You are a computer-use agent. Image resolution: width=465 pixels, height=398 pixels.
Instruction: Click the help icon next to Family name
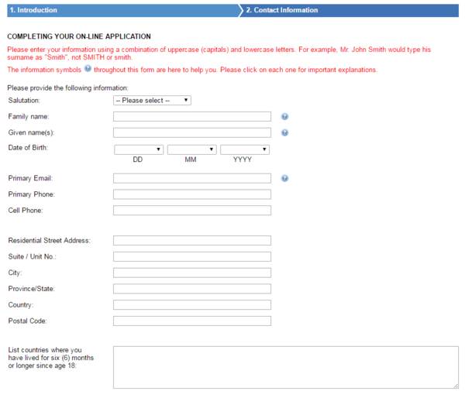point(285,117)
